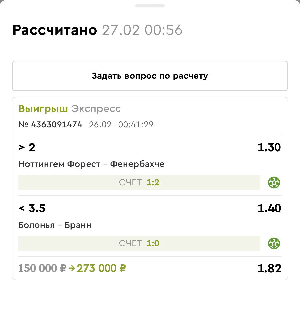
Task: Open Болонья – Бранн match
Action: [55, 225]
